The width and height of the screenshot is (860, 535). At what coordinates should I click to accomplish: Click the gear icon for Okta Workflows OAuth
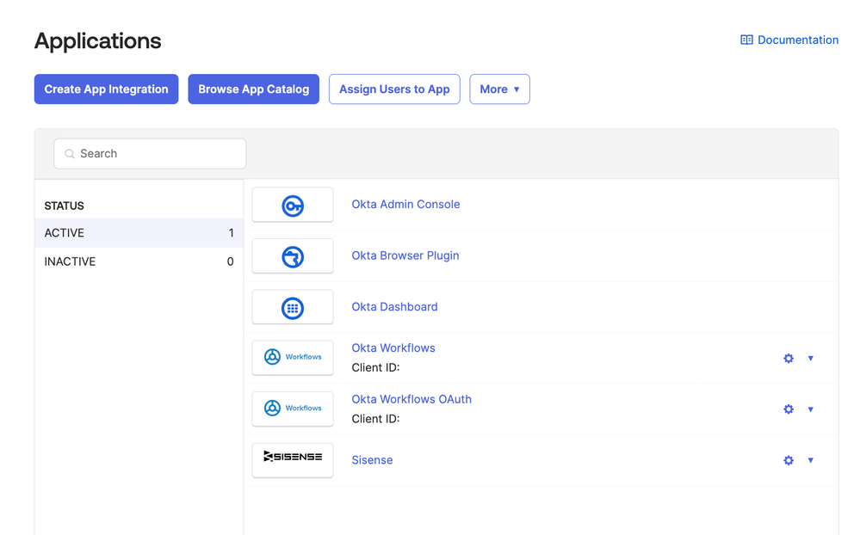coord(789,409)
